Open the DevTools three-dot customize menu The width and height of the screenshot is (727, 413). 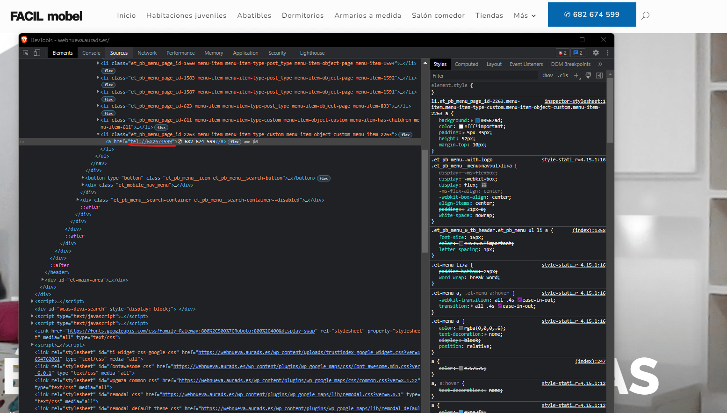tap(608, 53)
